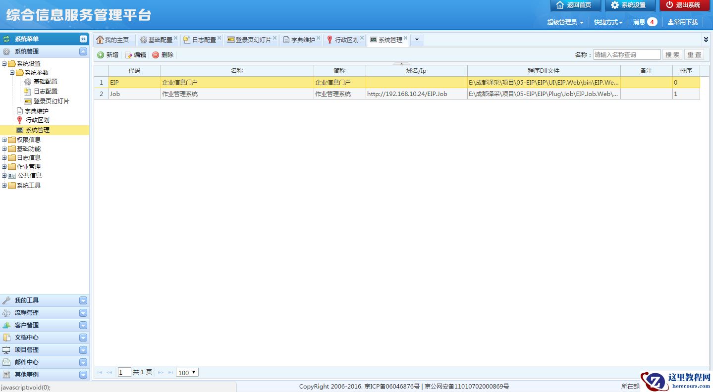Click the document icon of the 文档中心 panel
713x392 pixels.
(x=6, y=338)
